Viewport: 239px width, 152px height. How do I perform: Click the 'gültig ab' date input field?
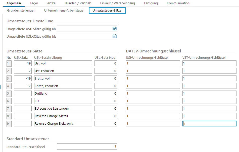tap(84, 29)
